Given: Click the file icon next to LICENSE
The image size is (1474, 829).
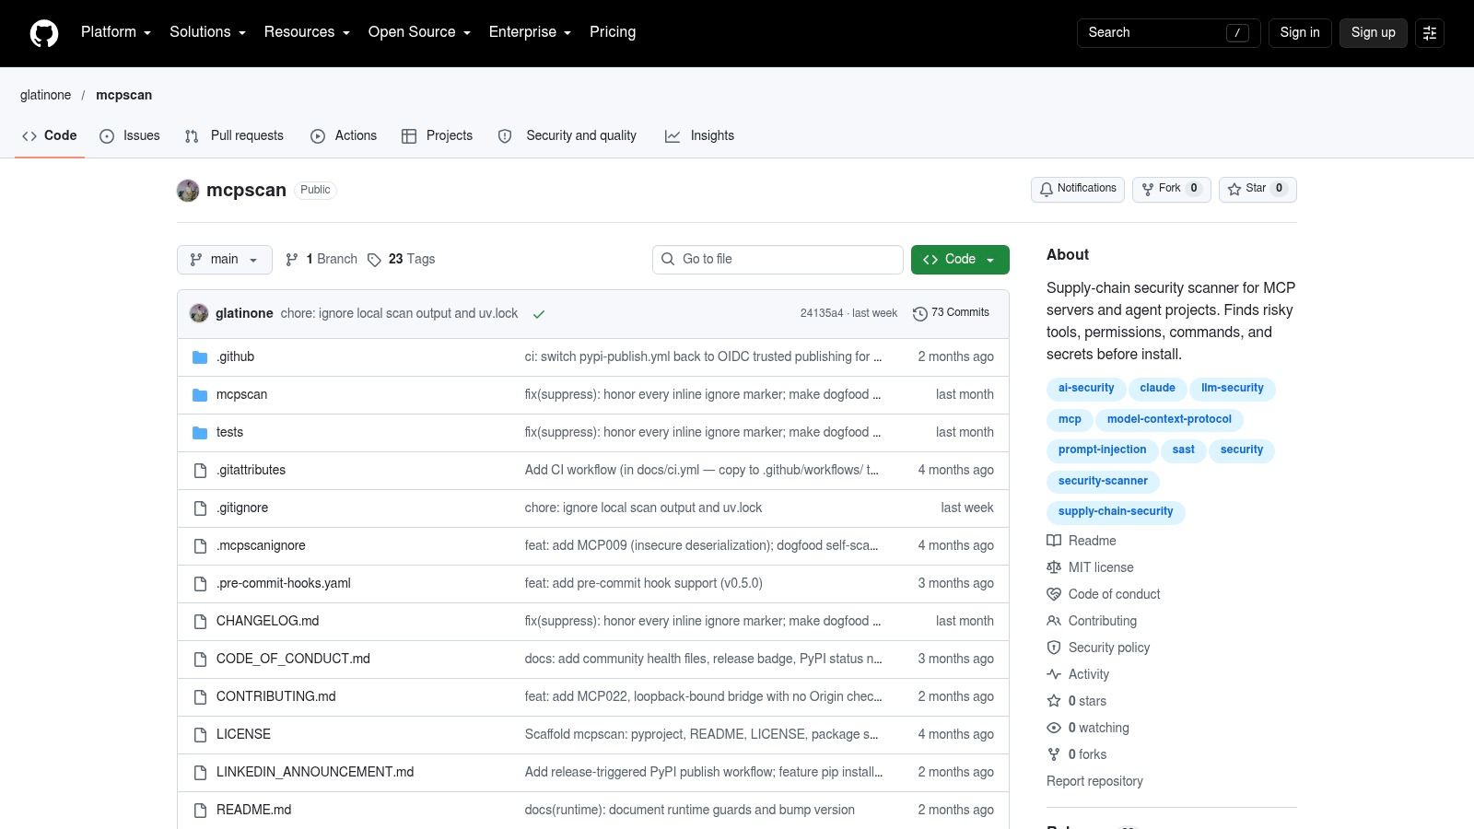Looking at the screenshot, I should [200, 735].
